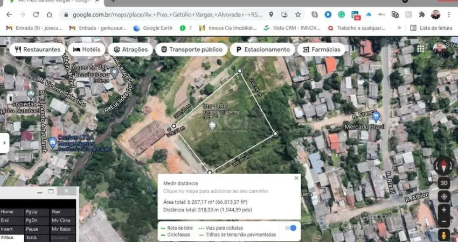Expand the collapsed side panel arrow

click(x=4, y=143)
